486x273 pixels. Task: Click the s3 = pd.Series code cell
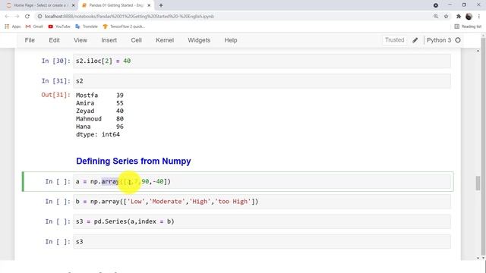262,221
